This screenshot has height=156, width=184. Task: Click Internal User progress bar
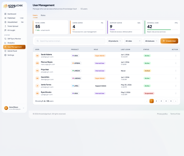(x=162, y=30)
